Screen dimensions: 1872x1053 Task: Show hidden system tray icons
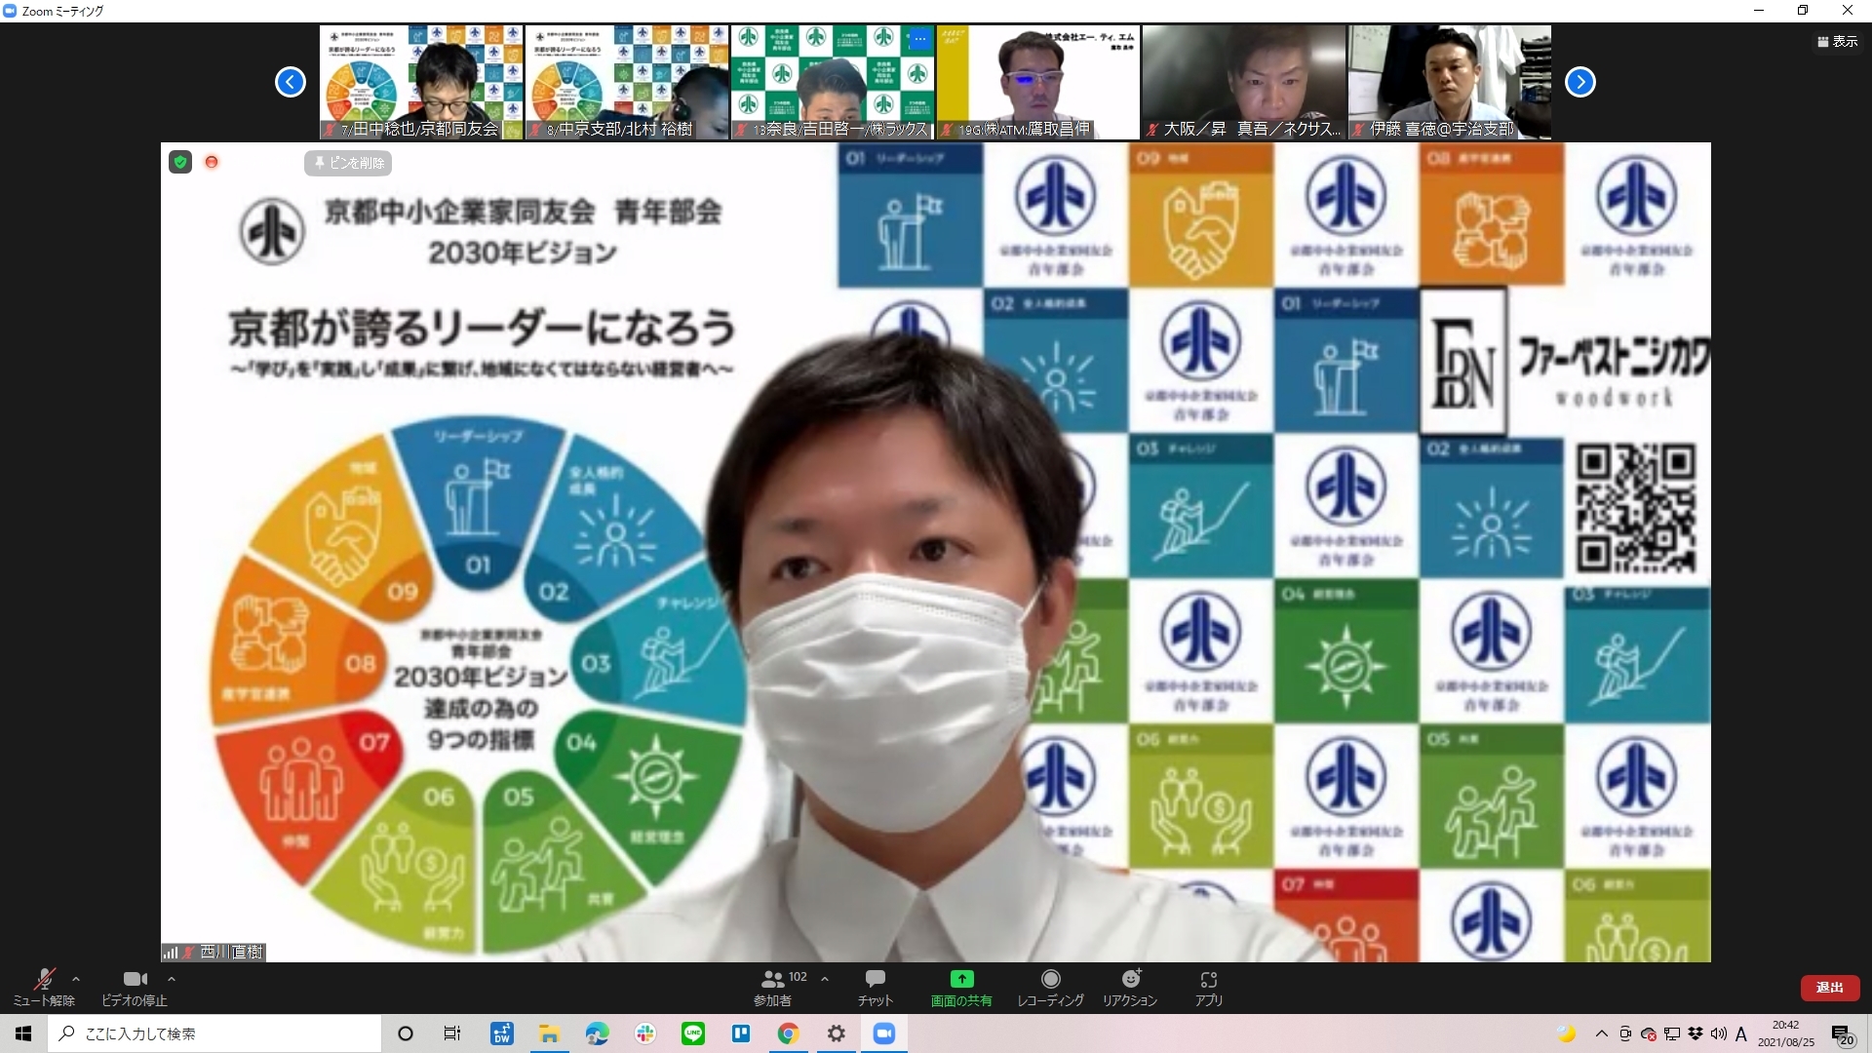pyautogui.click(x=1601, y=1033)
